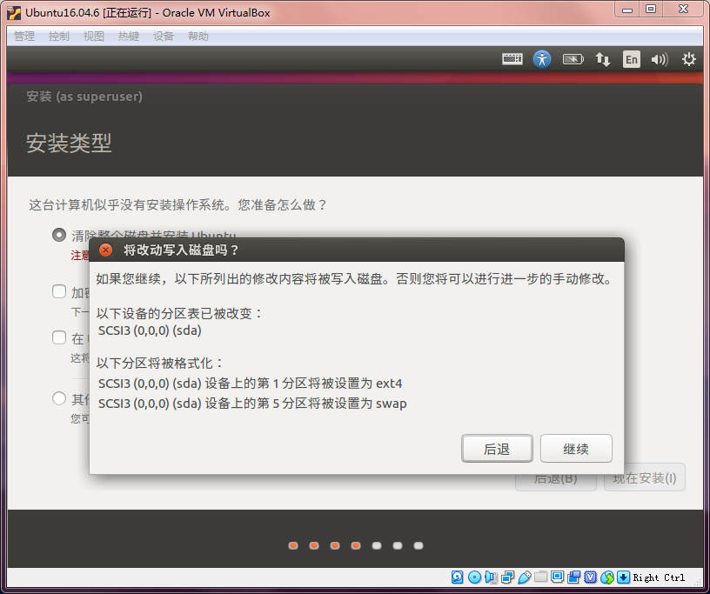Click the fourth orange progress dot

356,545
